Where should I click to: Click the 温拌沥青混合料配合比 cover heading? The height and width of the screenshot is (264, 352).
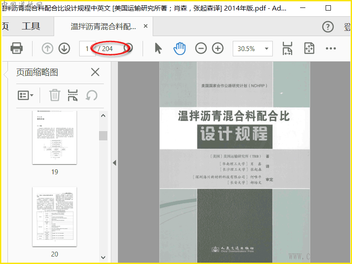234,116
